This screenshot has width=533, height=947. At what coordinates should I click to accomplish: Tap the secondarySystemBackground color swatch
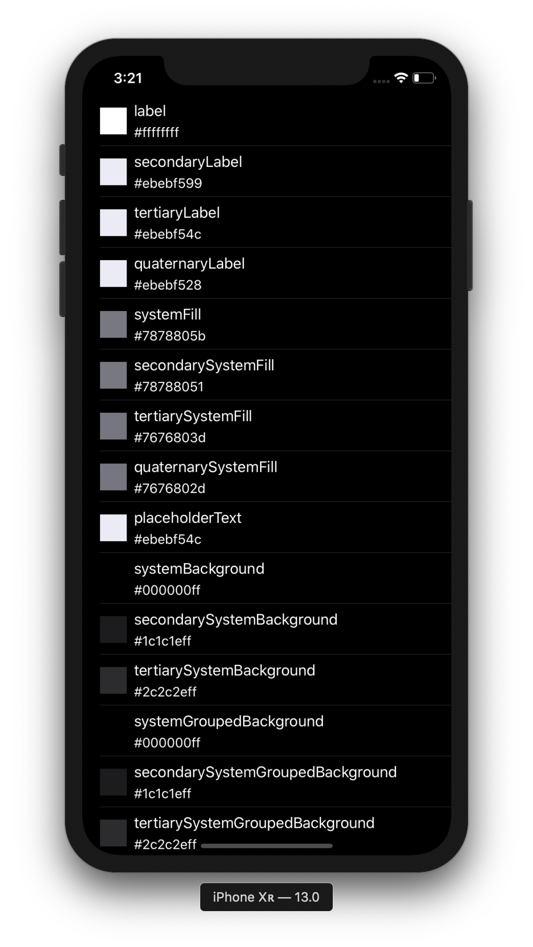[113, 629]
